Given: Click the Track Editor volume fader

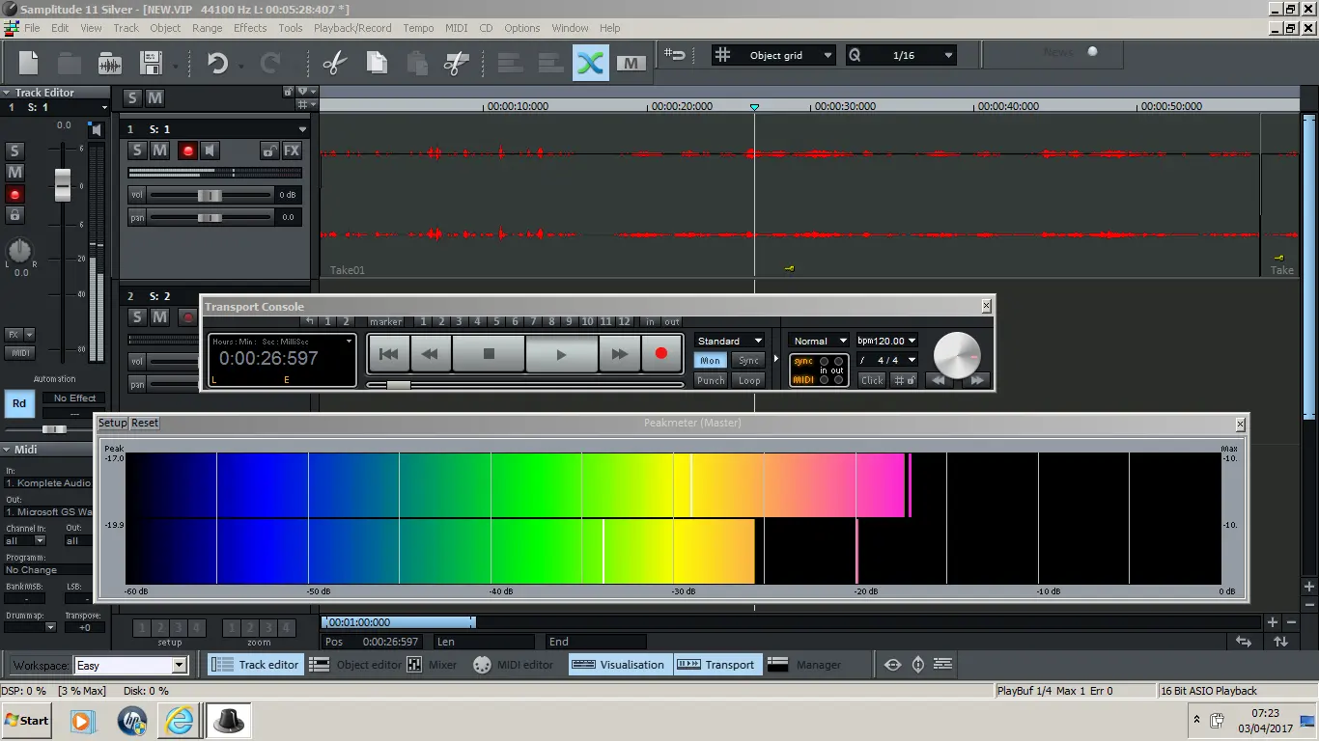Looking at the screenshot, I should point(63,184).
